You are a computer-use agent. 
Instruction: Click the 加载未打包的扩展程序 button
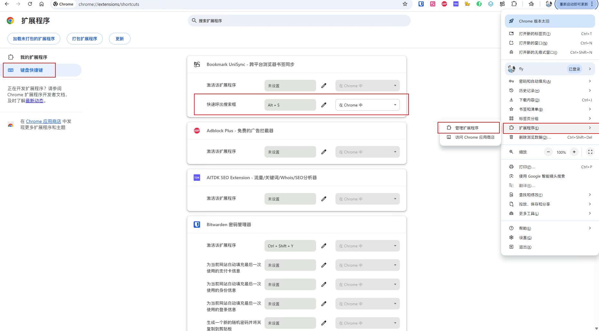34,39
